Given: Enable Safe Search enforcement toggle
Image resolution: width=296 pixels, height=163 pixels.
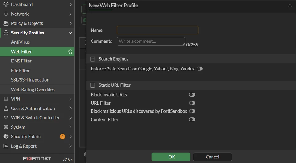Looking at the screenshot, I should (x=200, y=69).
